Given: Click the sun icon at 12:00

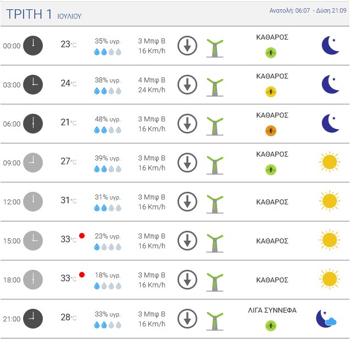Looking at the screenshot, I should (x=330, y=201).
